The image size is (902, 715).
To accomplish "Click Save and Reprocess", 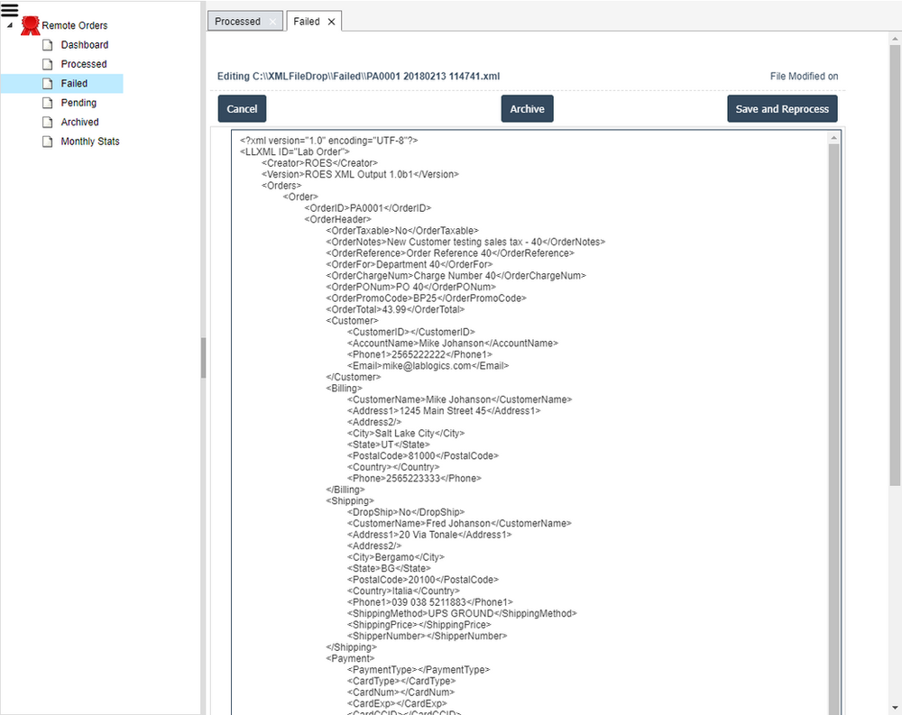I will point(782,108).
